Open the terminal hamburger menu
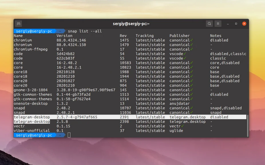 coord(218,23)
